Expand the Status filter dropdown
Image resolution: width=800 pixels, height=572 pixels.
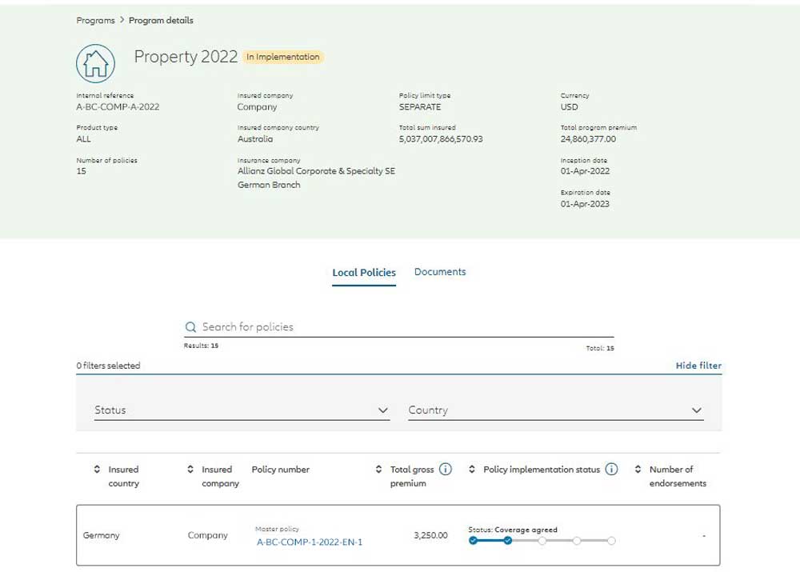coord(242,410)
